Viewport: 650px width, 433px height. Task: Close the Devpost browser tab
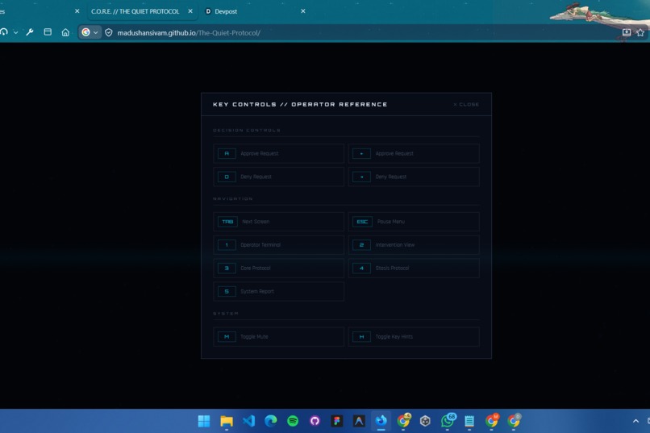click(x=303, y=11)
